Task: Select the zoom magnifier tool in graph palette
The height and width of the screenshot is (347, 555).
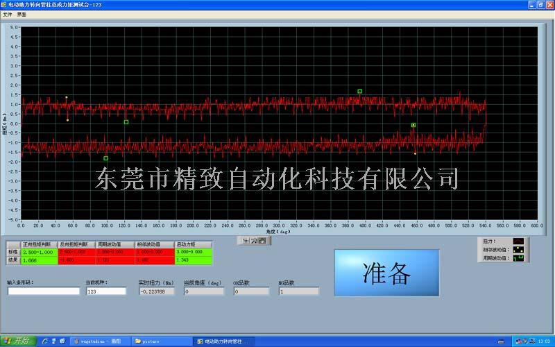Action: 254,241
